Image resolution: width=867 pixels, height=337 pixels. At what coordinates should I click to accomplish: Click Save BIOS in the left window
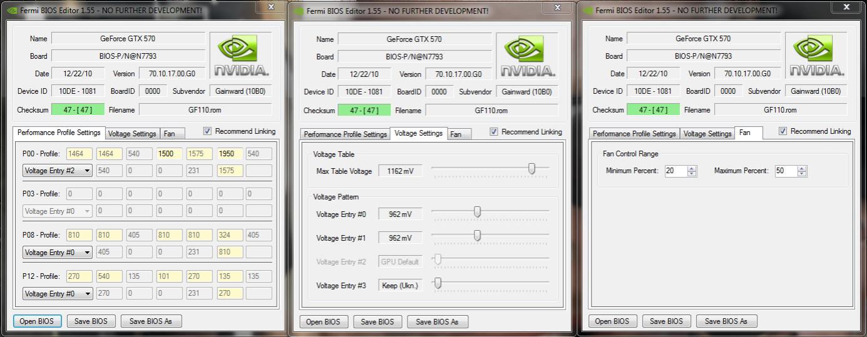[91, 321]
